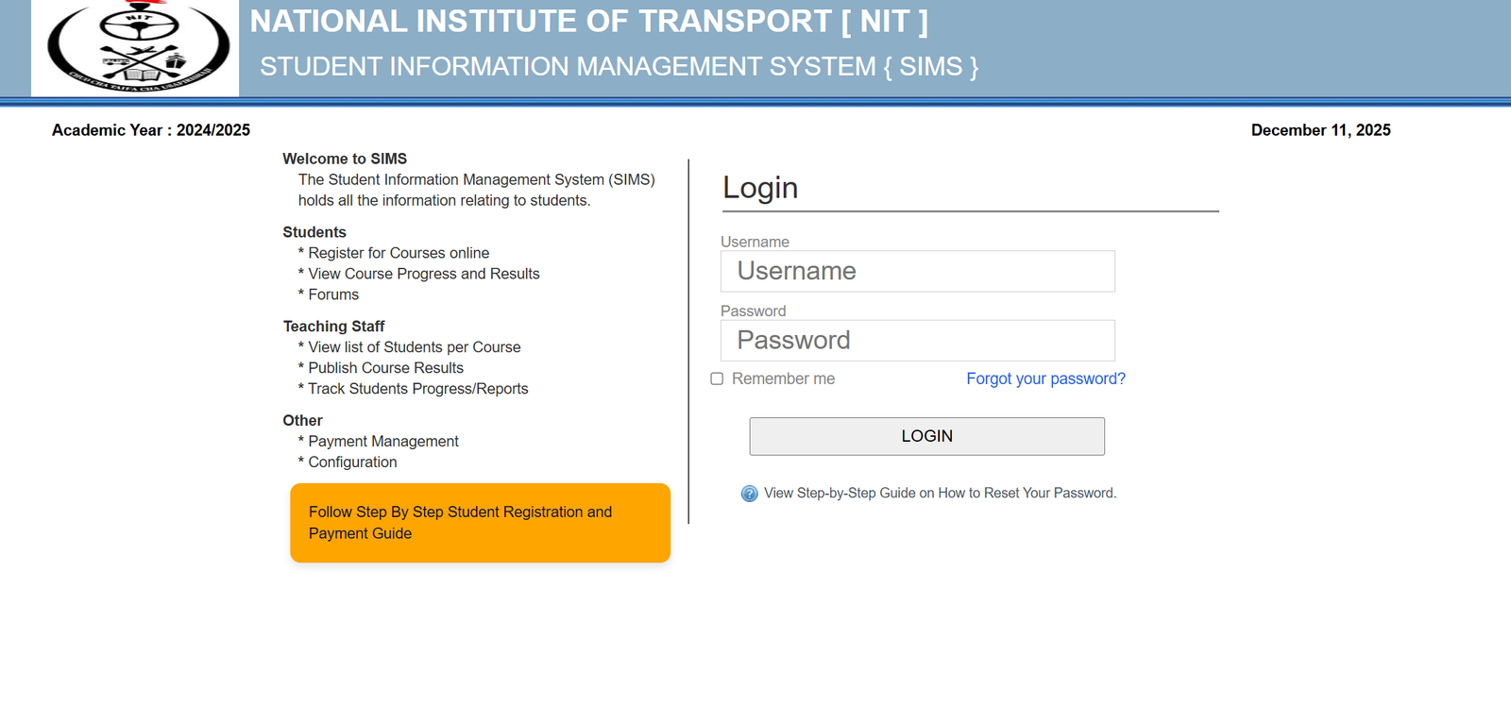Select the Publish Course Results item
The height and width of the screenshot is (706, 1511).
[385, 368]
